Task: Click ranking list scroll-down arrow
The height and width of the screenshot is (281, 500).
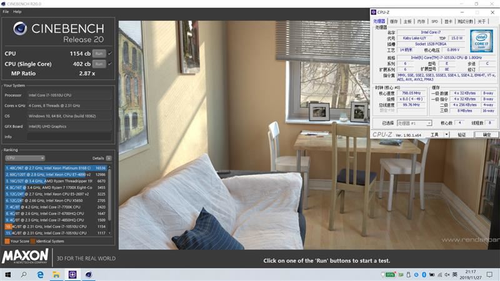Action: [110, 233]
